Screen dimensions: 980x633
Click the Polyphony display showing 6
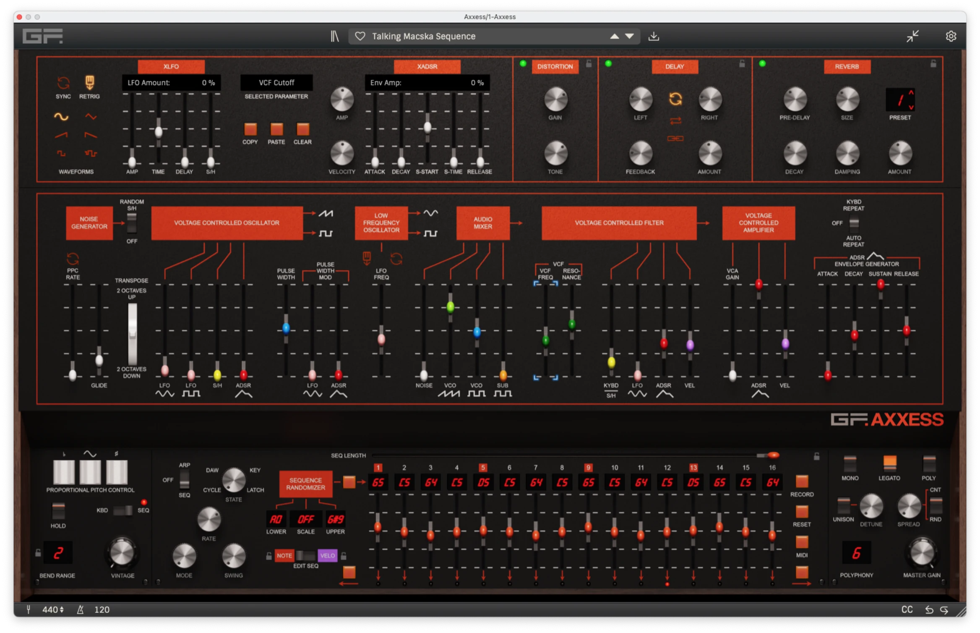click(856, 553)
